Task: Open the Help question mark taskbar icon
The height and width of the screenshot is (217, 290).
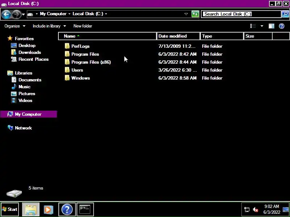Action: (x=67, y=209)
